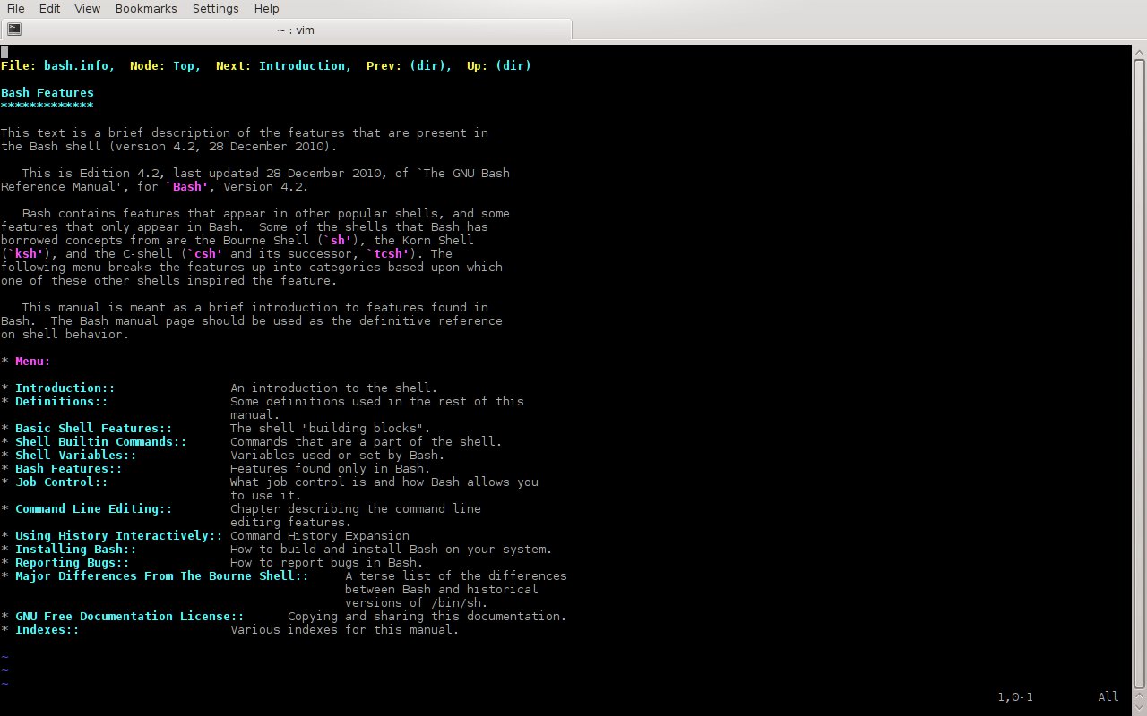Click the highlighted `Bash' word in text
This screenshot has width=1147, height=716.
point(187,186)
